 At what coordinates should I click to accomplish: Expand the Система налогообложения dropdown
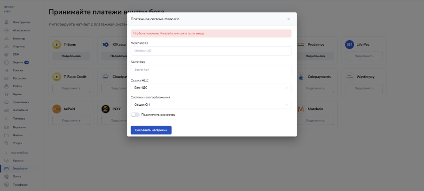(x=211, y=105)
